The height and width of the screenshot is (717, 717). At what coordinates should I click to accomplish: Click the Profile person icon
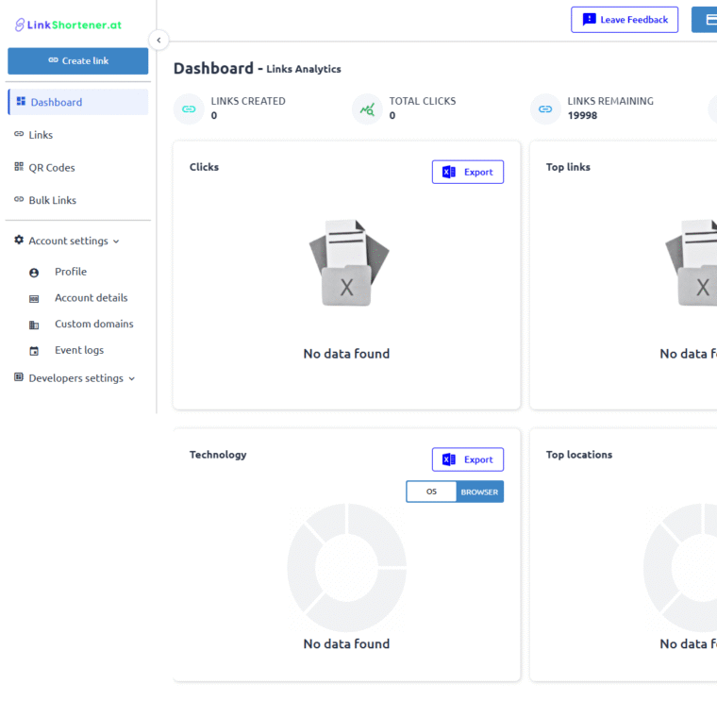point(34,273)
